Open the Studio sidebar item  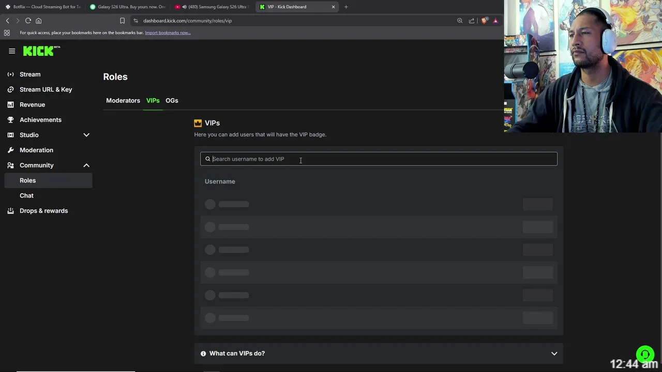[x=29, y=135]
